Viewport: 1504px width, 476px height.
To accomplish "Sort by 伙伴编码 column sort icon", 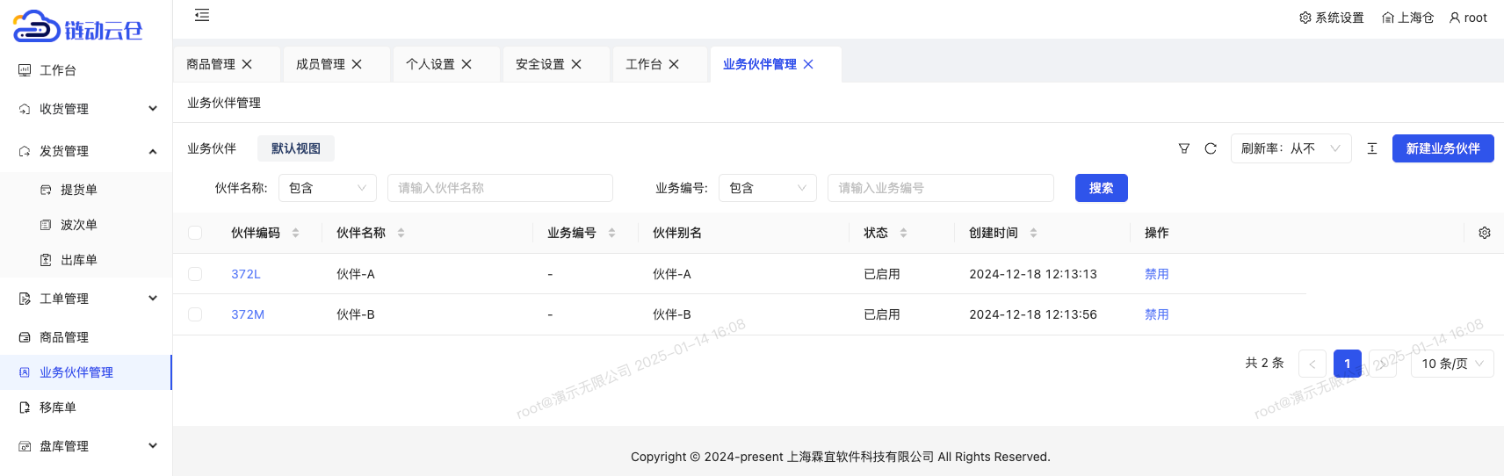I will click(x=296, y=233).
